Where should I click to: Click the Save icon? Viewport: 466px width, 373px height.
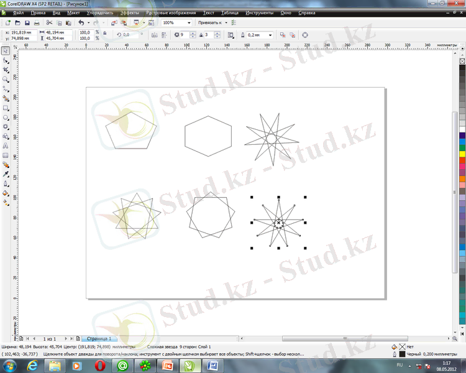(27, 22)
